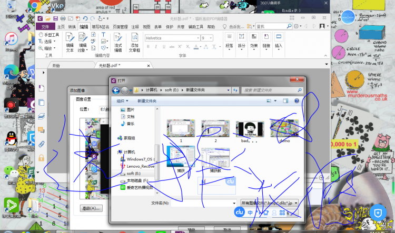Image resolution: width=395 pixels, height=233 pixels.
Task: Click the 编辑文本 edit text tool
Action: [x=70, y=42]
